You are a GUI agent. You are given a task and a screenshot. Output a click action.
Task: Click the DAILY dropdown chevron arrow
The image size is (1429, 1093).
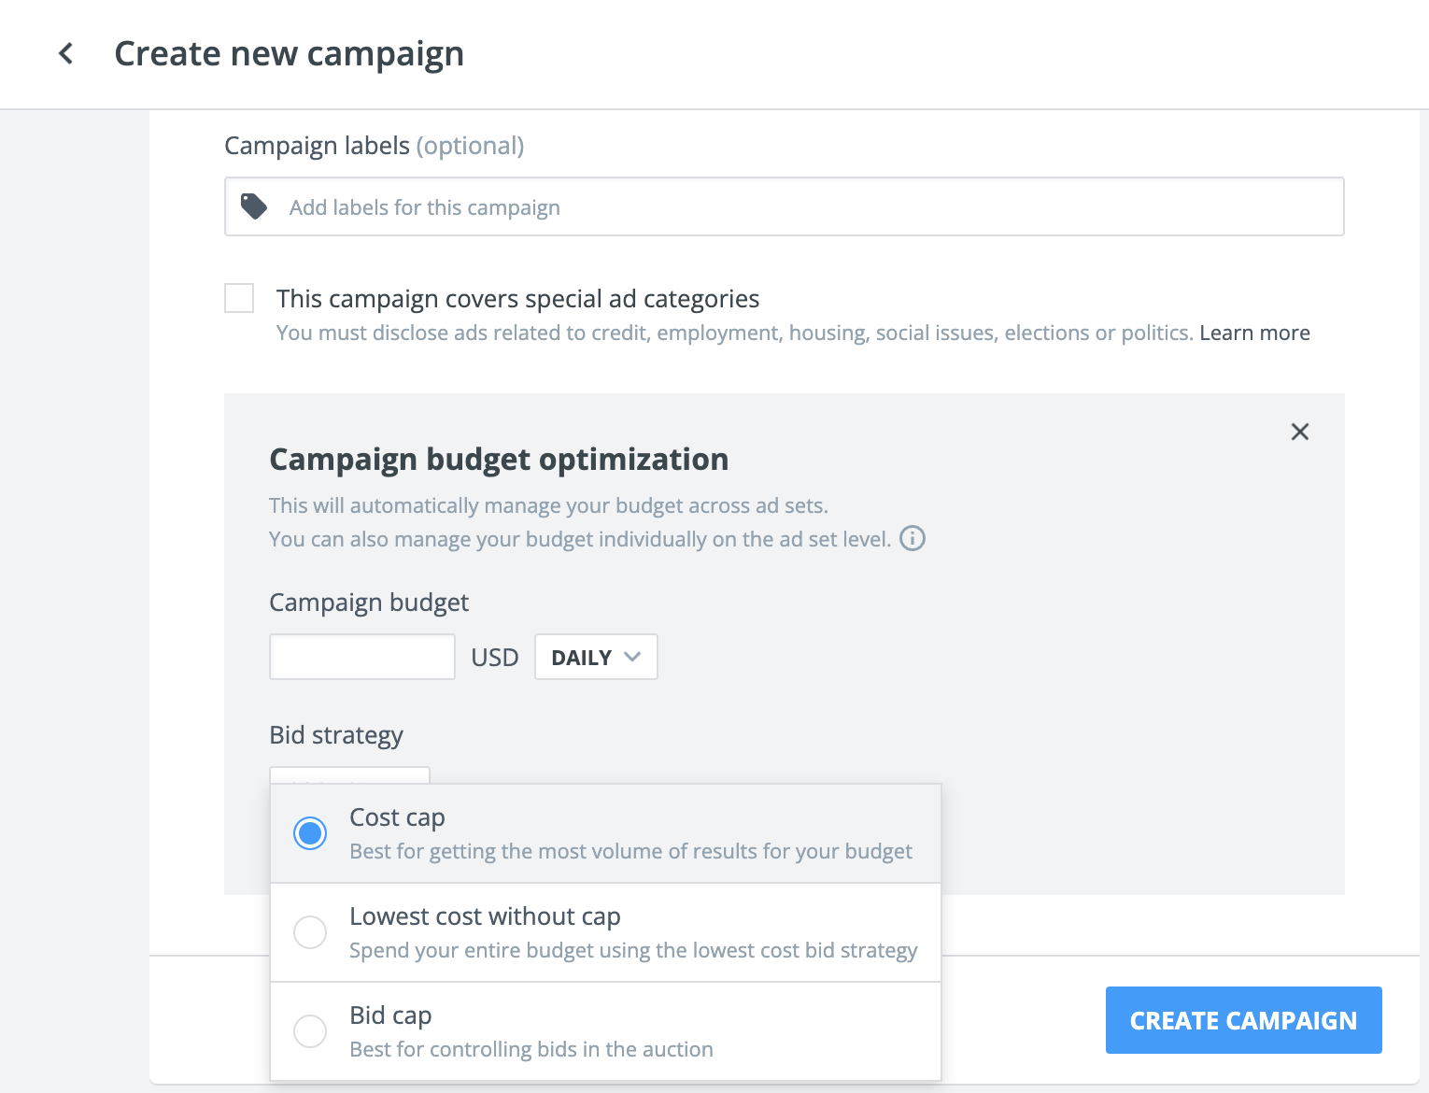(632, 657)
